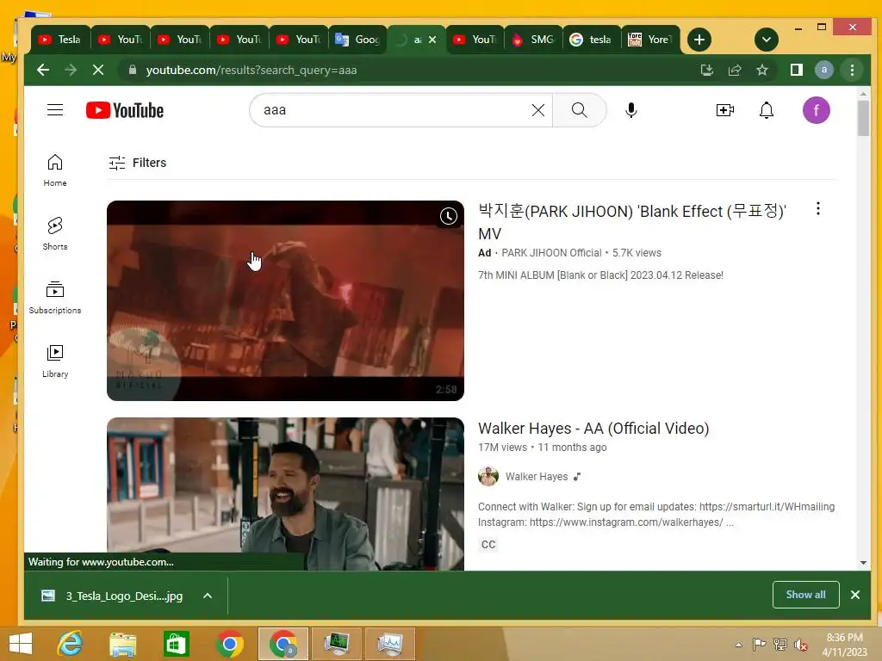This screenshot has height=661, width=882.
Task: Open the notifications bell
Action: coord(767,110)
